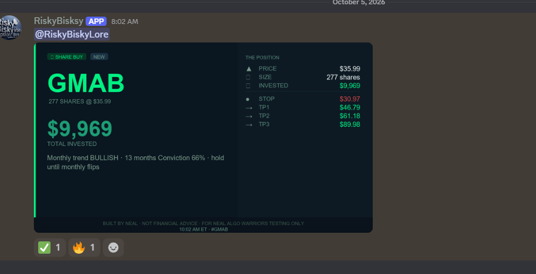Open the RiskyBisksy bot avatar
This screenshot has height=274, width=536.
coord(10,28)
